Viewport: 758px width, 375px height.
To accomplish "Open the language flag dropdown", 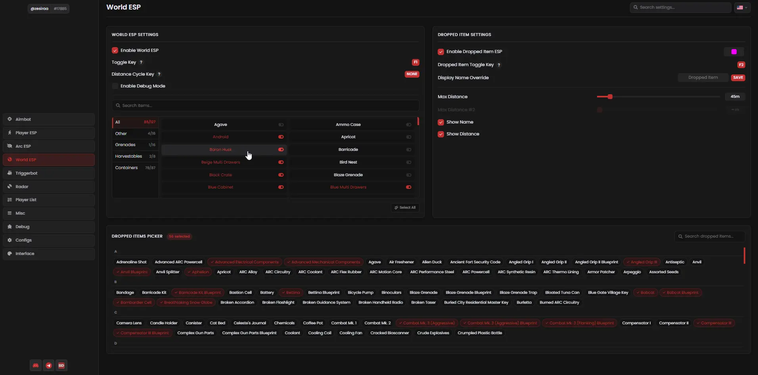I will pos(742,8).
